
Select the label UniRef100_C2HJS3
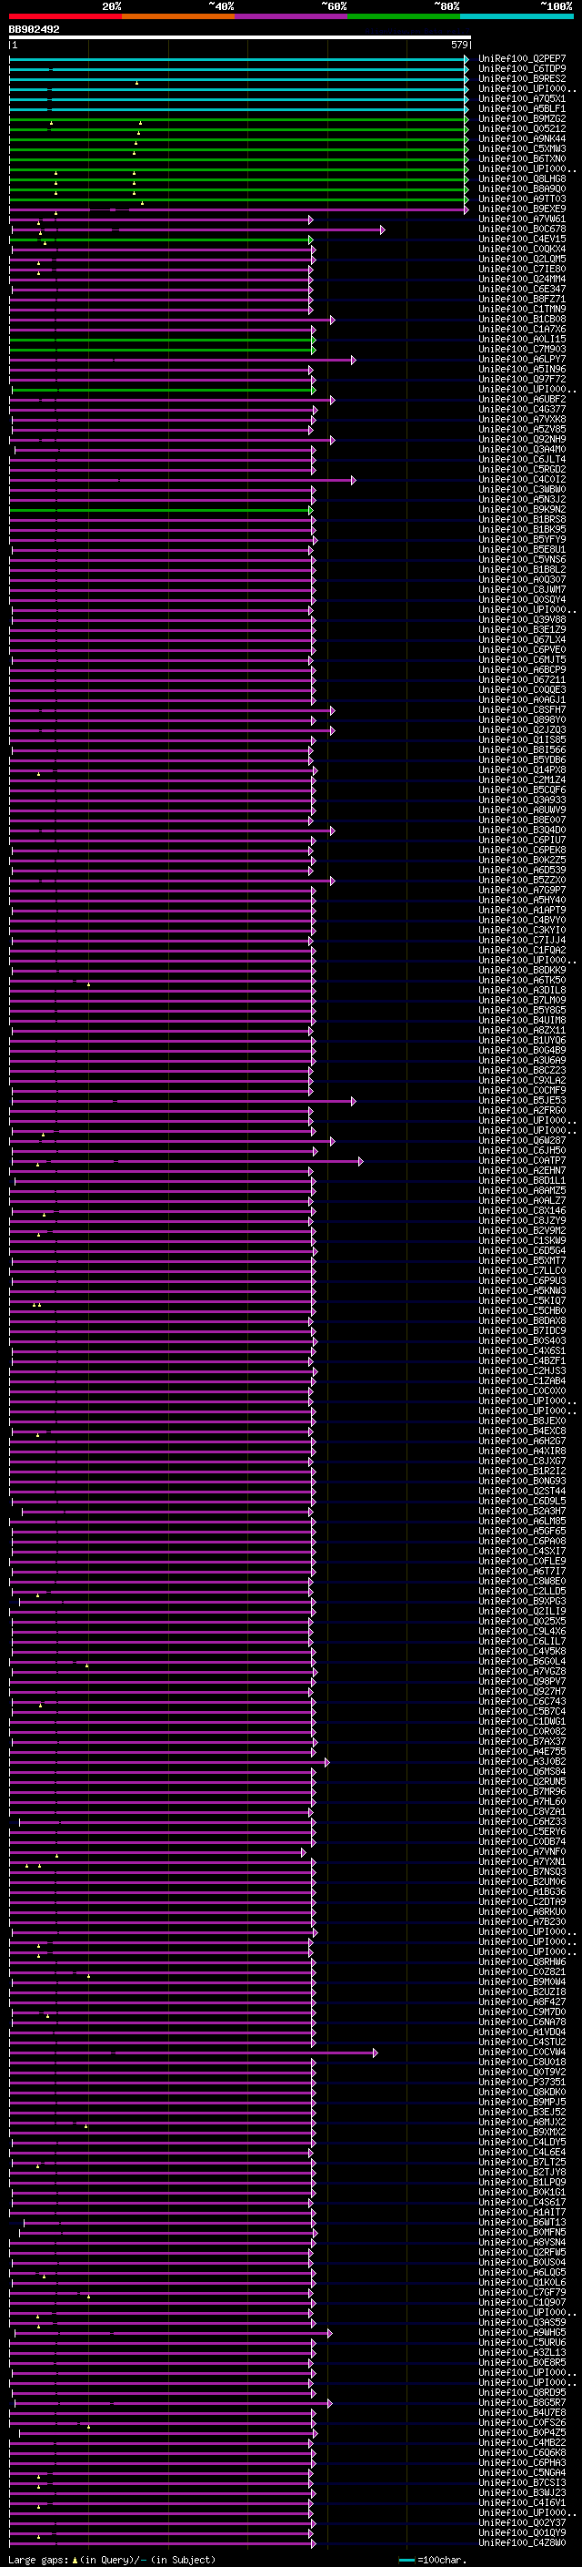click(521, 1371)
